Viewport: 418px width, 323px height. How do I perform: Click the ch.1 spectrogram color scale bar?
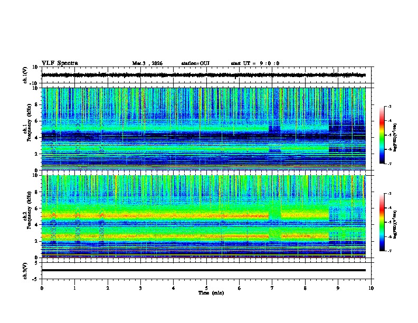tap(382, 135)
